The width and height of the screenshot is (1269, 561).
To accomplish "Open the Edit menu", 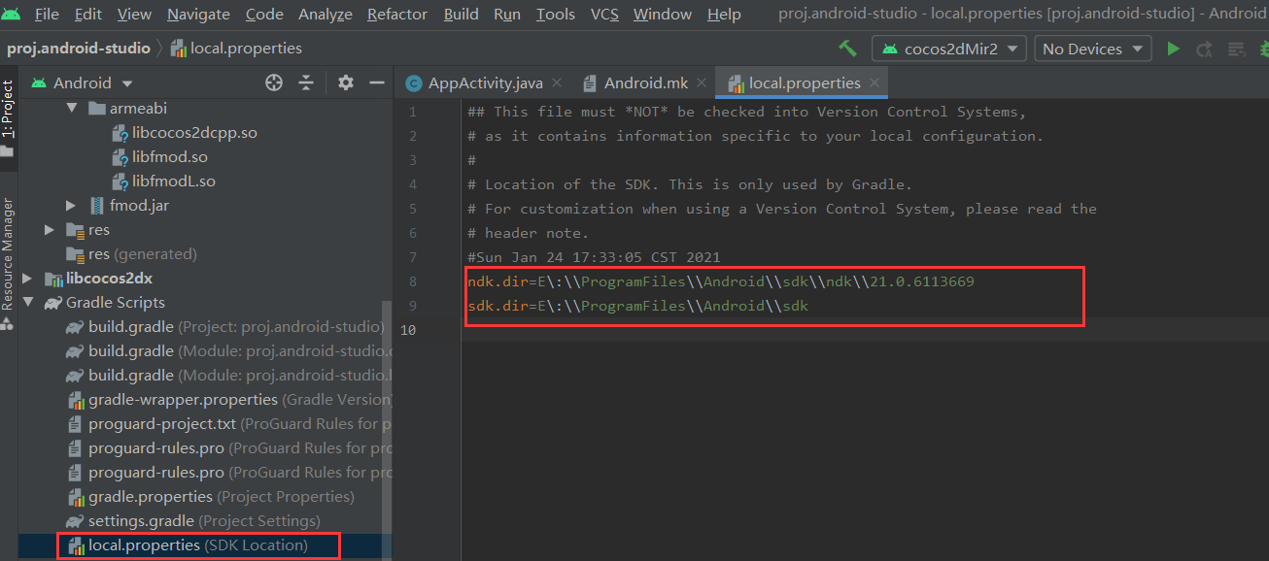I will 87,15.
